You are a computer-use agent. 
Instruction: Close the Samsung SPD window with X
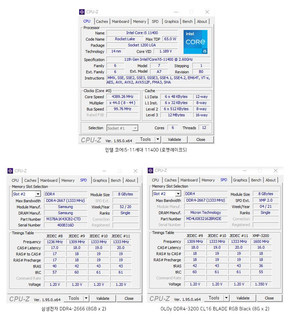[x=135, y=171]
